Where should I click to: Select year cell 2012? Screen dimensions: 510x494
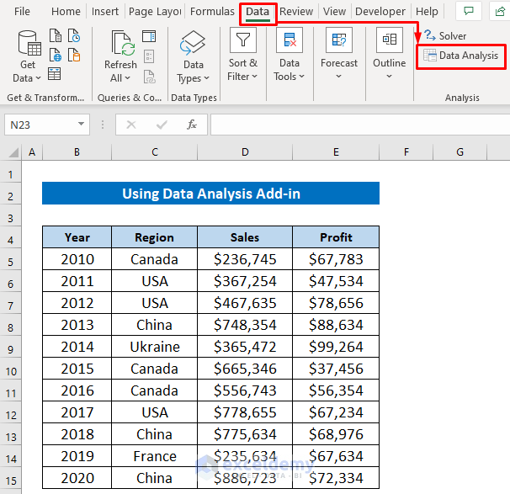(77, 303)
